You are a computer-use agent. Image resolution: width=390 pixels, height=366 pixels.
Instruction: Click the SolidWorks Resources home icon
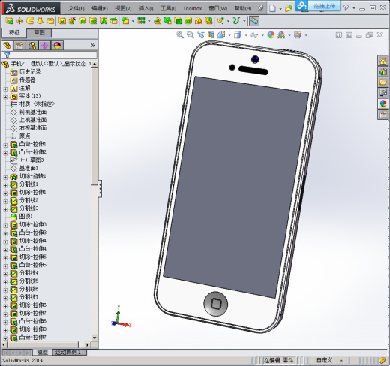(383, 61)
